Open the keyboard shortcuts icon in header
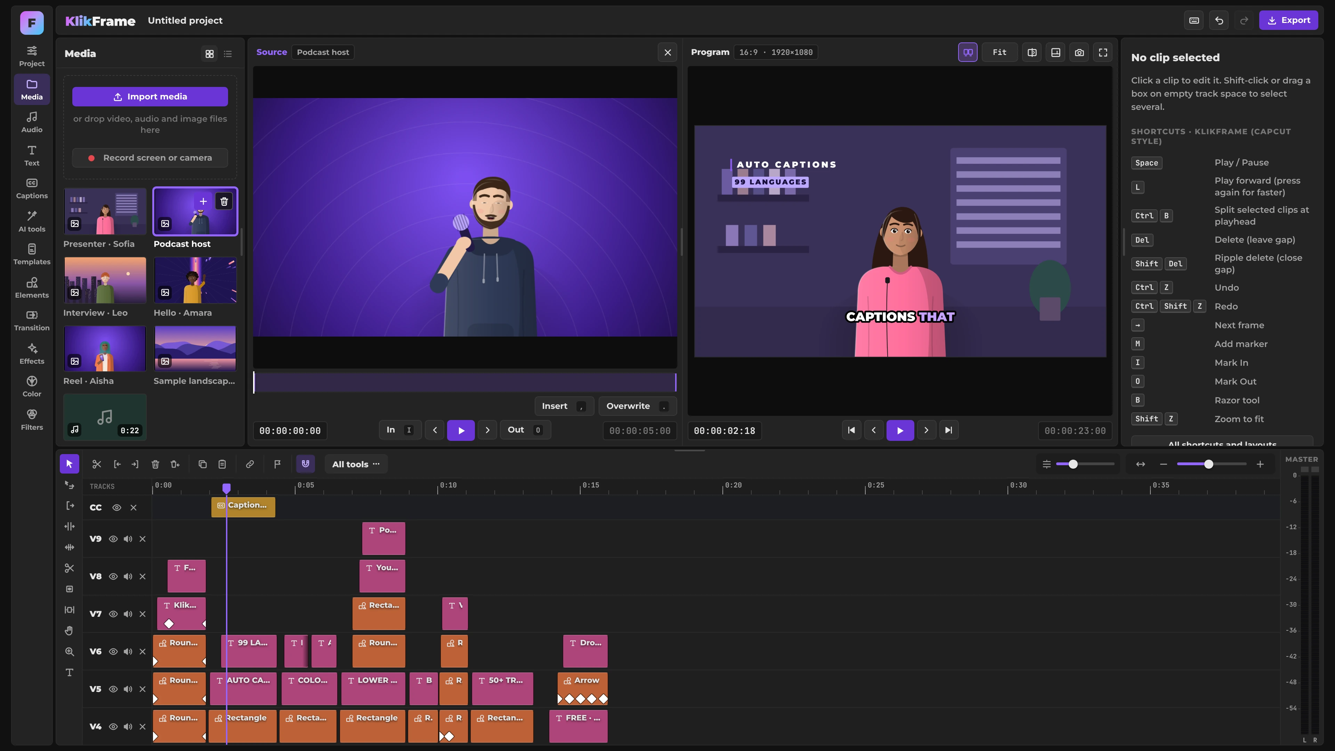Screen dimensions: 1335x751 pos(1194,20)
